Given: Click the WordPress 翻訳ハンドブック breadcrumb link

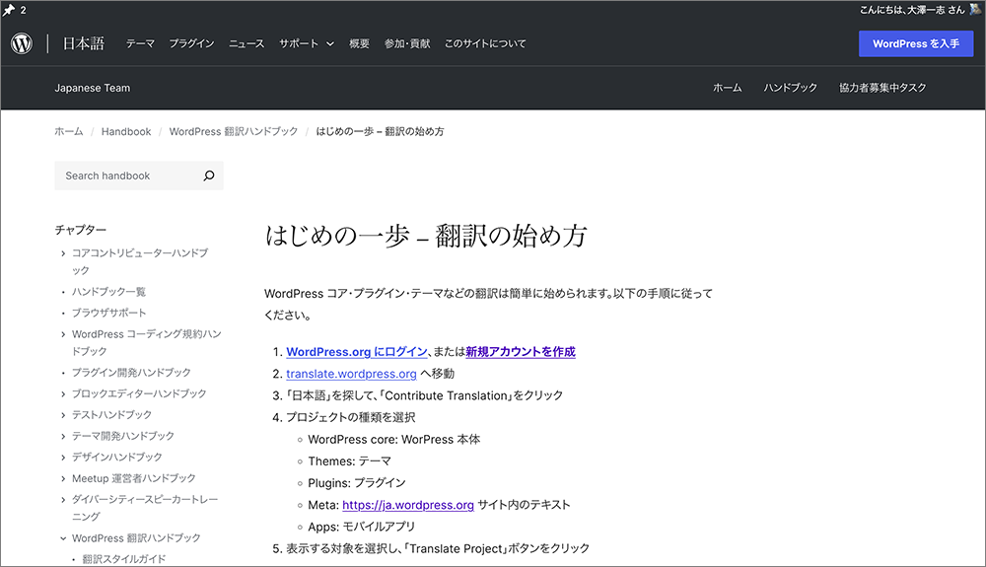Looking at the screenshot, I should click(234, 131).
